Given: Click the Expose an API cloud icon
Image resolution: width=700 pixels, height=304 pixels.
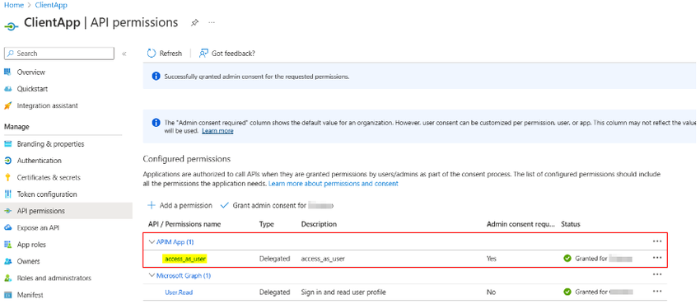Looking at the screenshot, I should (7, 227).
